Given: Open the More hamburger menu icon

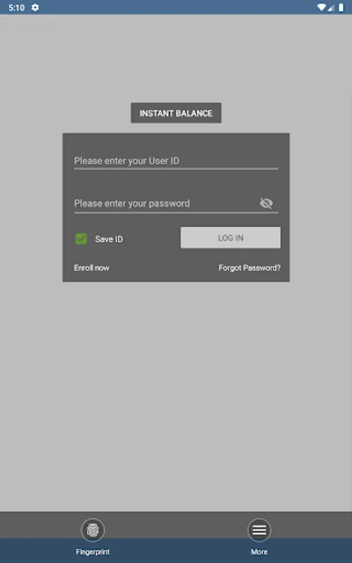Looking at the screenshot, I should click(x=259, y=530).
